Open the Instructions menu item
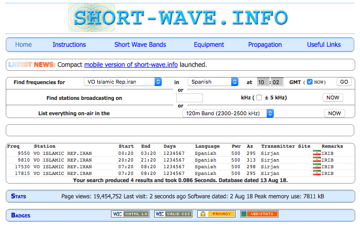Screen dimensions: 360x228 coord(69,44)
